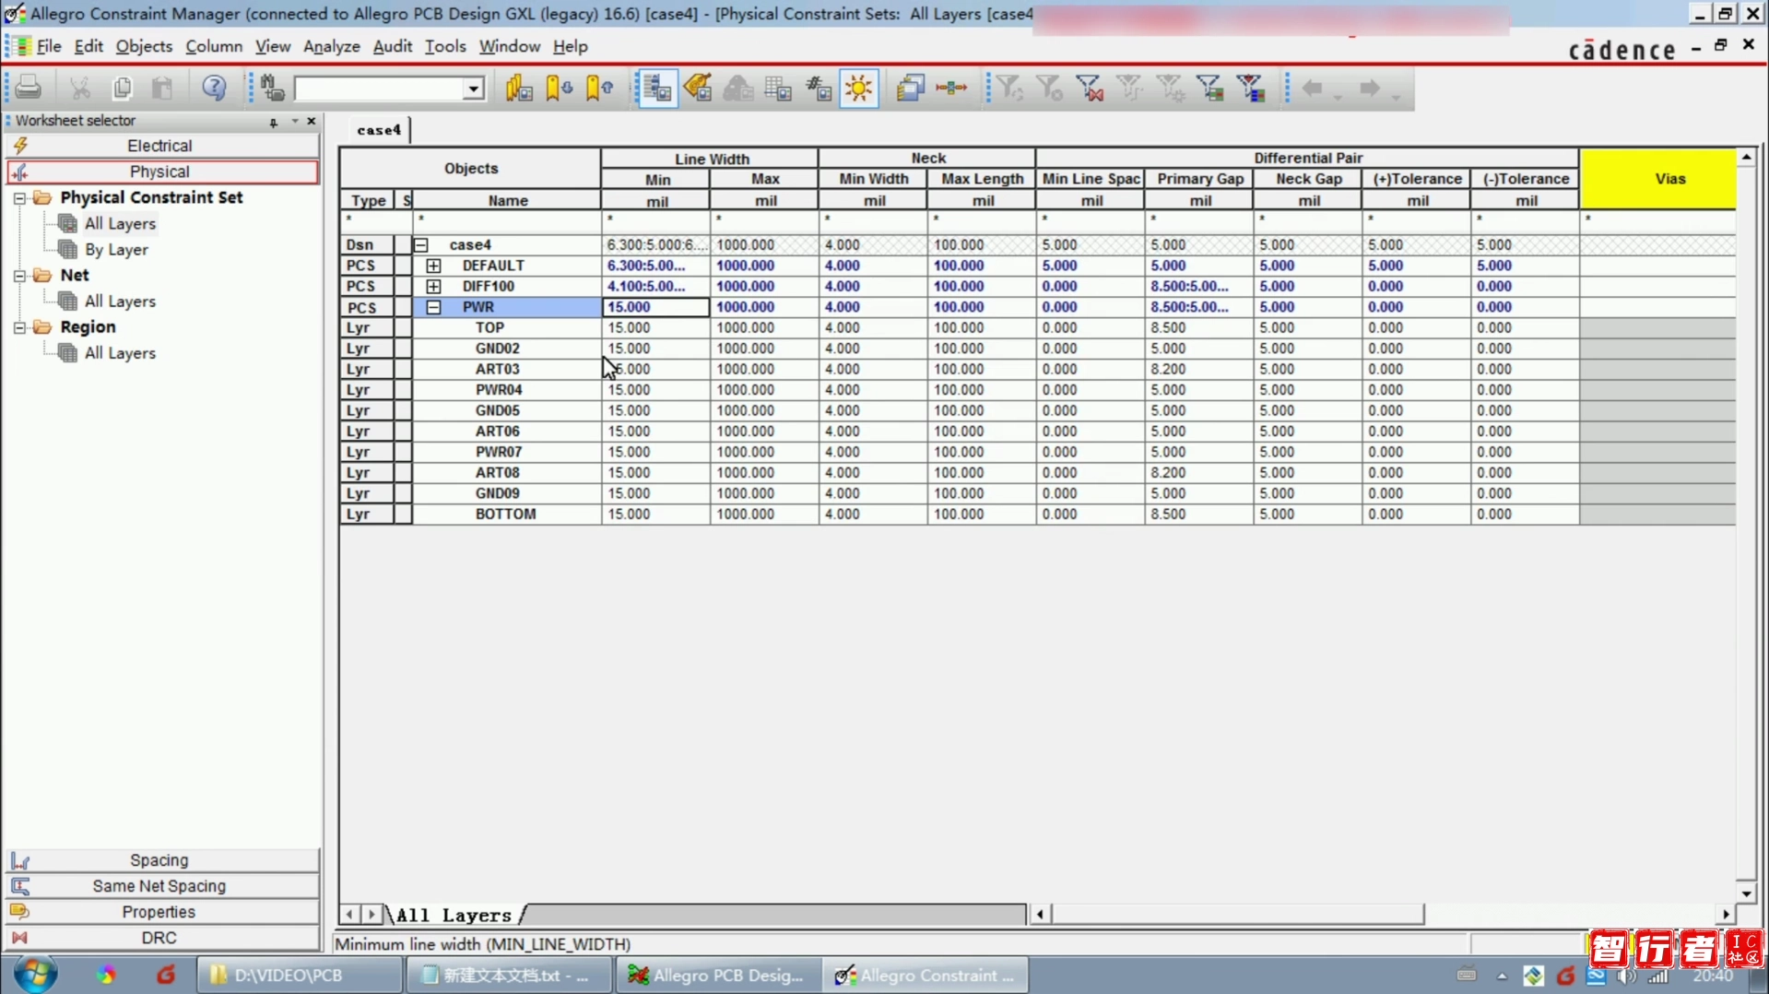Click the Cut scissors icon
This screenshot has width=1769, height=994.
[x=80, y=88]
